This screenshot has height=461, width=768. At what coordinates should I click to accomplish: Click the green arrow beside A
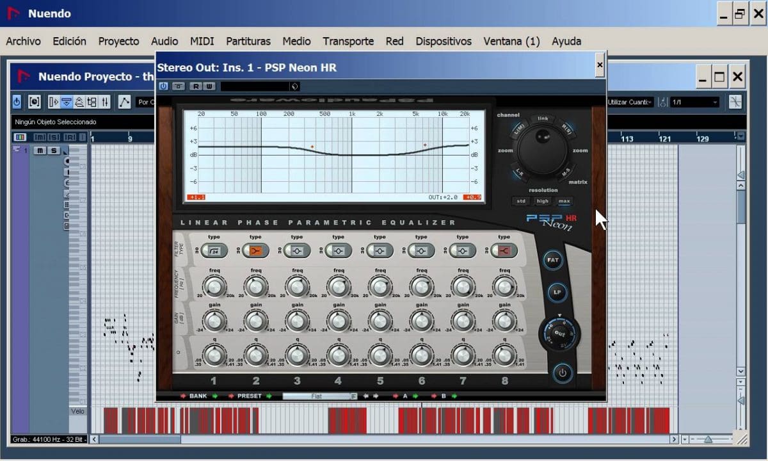[x=415, y=396]
